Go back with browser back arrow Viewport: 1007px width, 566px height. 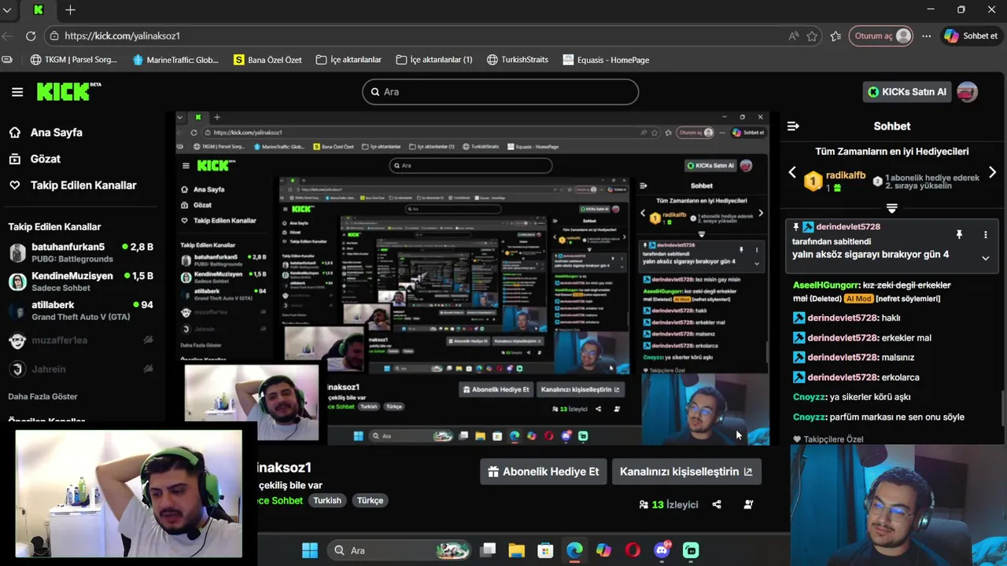coord(7,36)
